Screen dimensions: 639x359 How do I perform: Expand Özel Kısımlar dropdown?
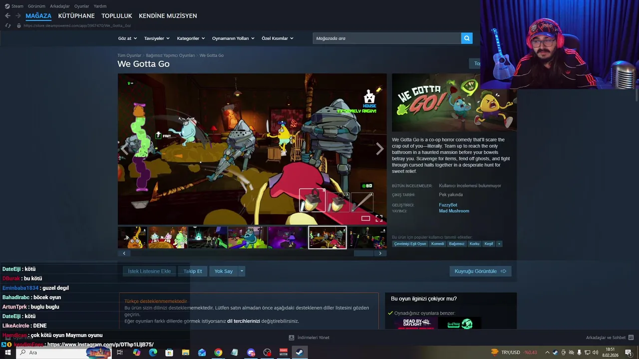[x=278, y=38]
